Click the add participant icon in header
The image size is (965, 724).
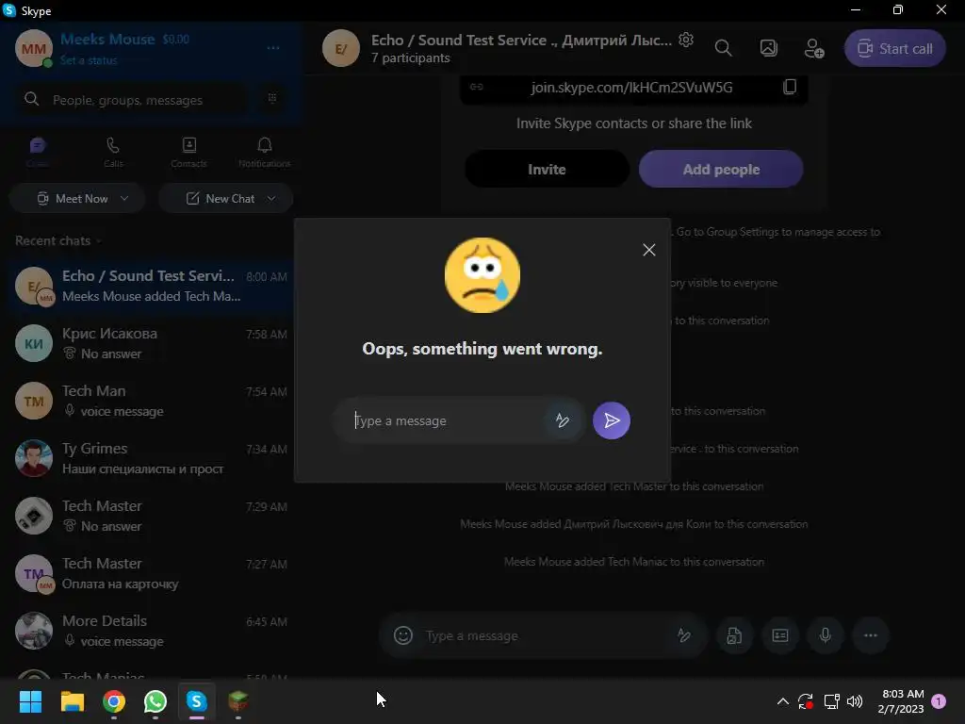[813, 48]
